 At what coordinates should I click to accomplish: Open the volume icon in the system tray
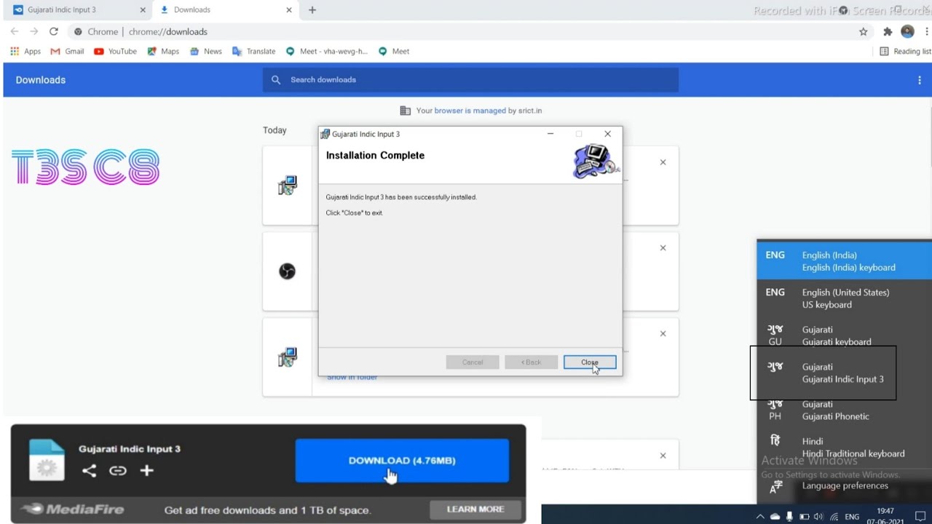click(x=818, y=517)
